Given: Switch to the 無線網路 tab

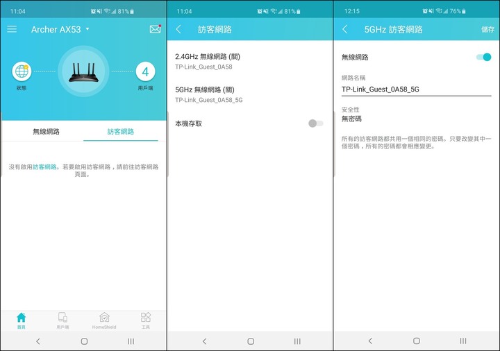Looking at the screenshot, I should tap(47, 132).
